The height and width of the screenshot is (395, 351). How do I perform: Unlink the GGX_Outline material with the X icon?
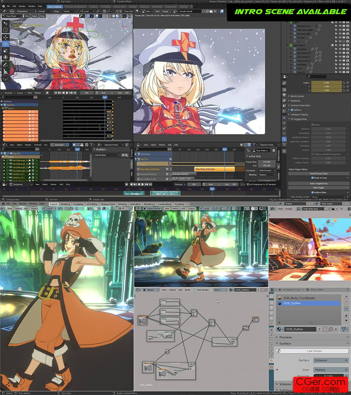tap(336, 329)
